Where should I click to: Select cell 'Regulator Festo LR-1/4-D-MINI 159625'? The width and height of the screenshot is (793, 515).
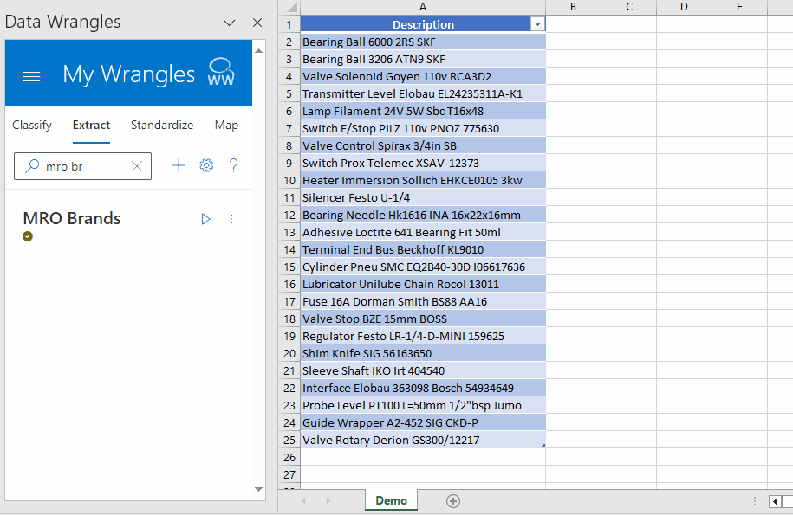[423, 336]
